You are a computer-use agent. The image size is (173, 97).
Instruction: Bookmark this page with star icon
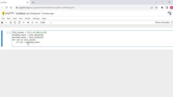(156, 8)
